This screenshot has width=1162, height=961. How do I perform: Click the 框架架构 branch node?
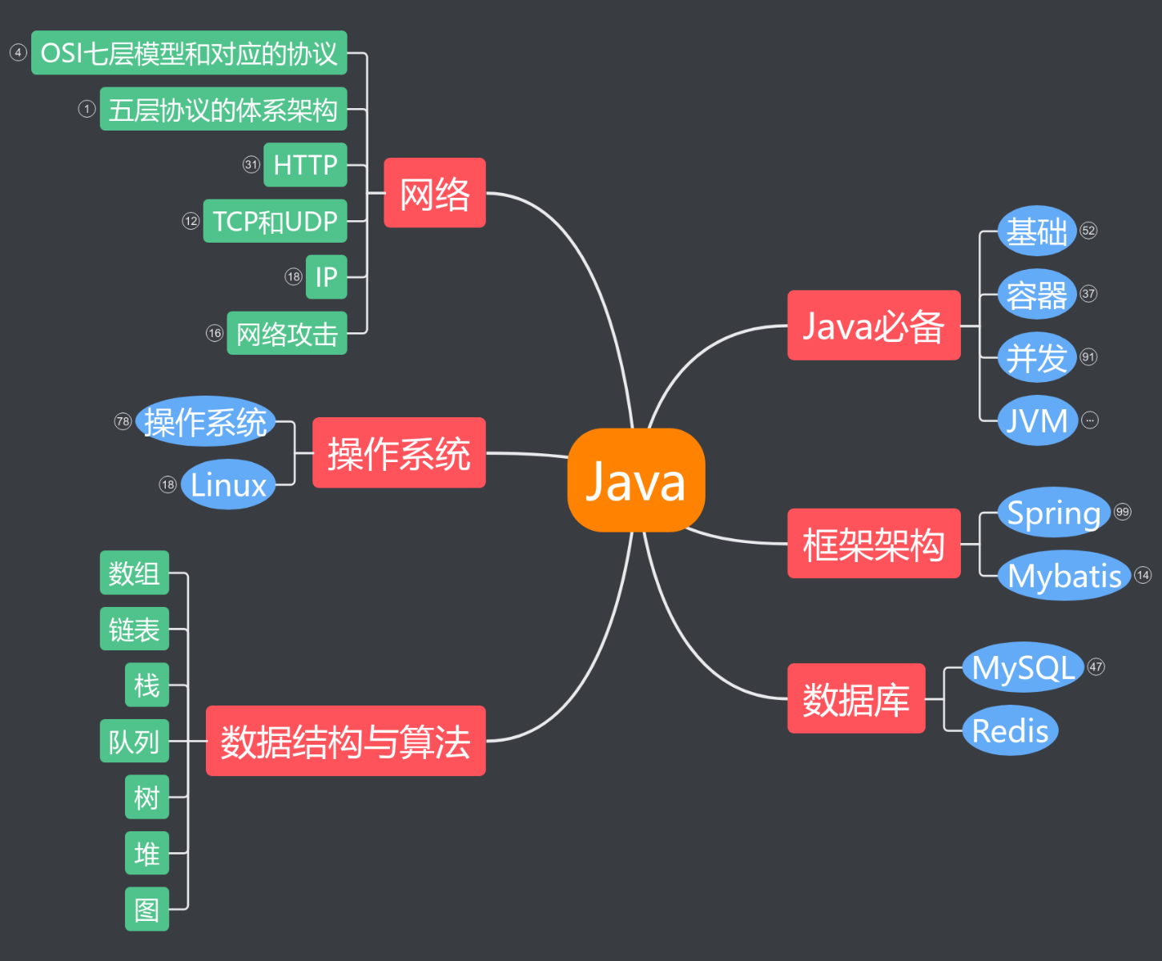874,545
